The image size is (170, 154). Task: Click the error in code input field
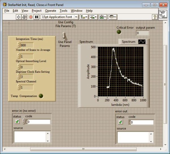point(39,122)
